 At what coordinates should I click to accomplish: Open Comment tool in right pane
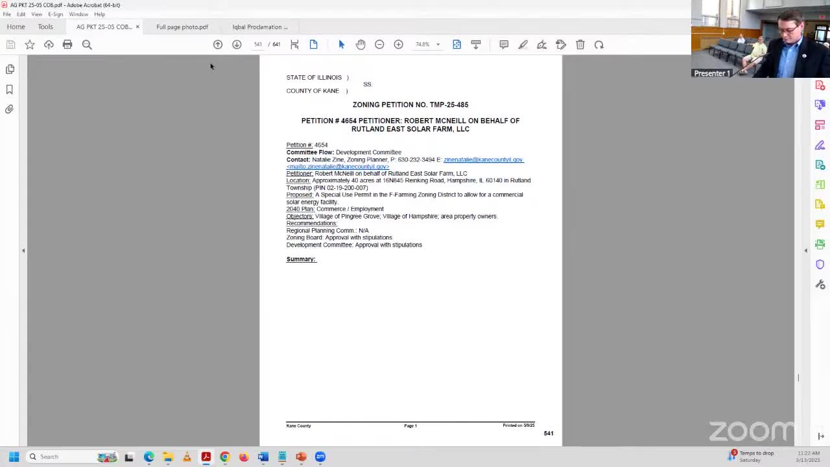tap(820, 224)
